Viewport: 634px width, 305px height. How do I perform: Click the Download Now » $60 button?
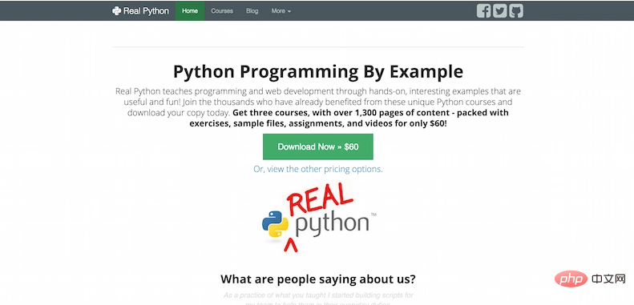[318, 146]
